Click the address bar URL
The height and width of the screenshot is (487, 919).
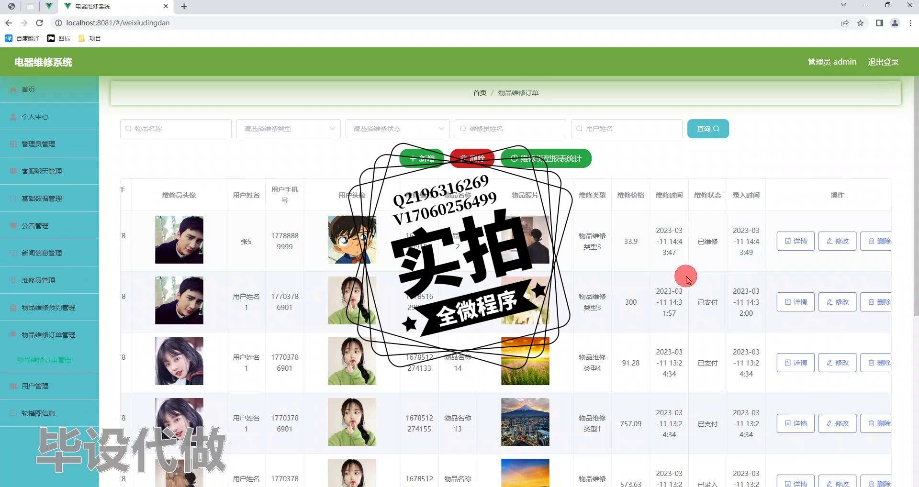click(x=118, y=23)
